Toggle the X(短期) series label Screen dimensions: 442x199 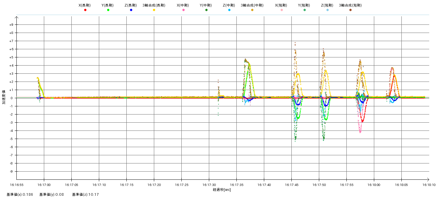[281, 5]
